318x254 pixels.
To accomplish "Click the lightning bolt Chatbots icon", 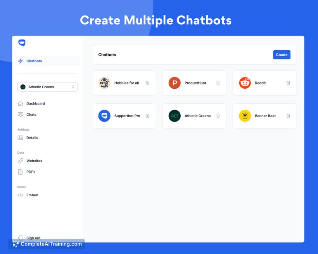I will coord(21,61).
